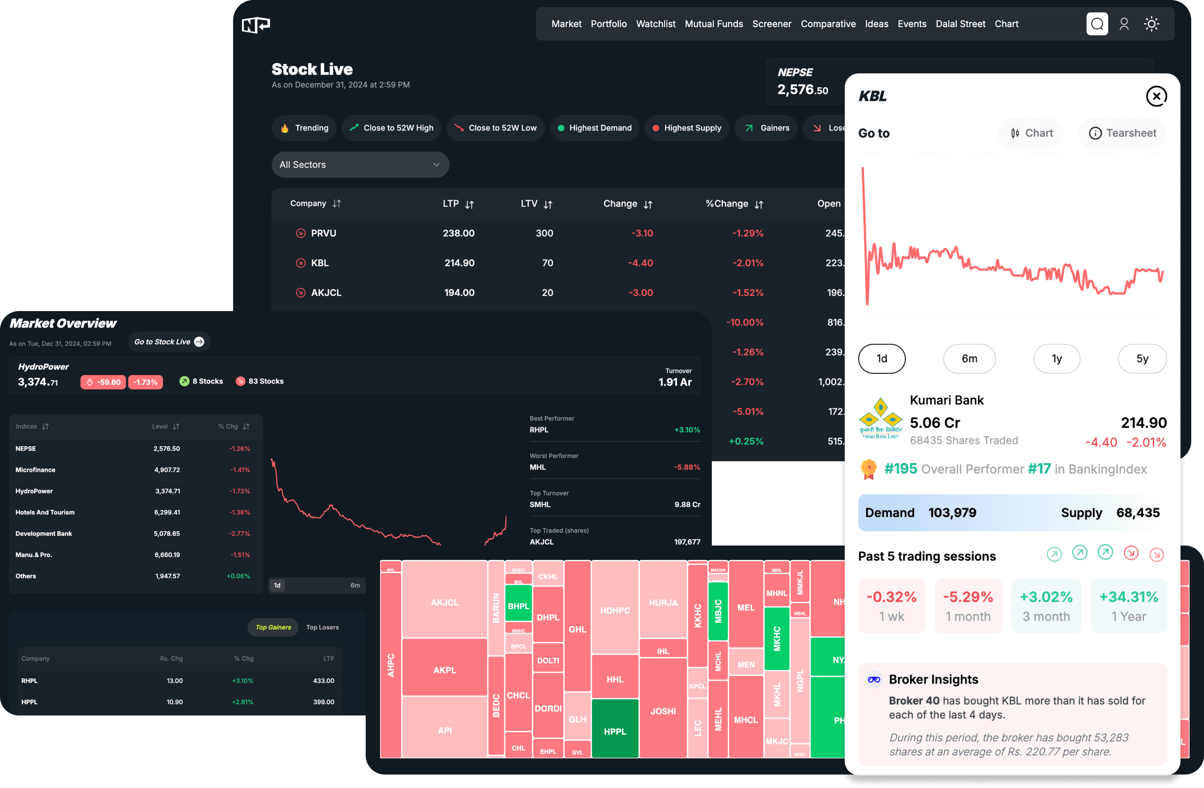Close the KBL detail panel
The image size is (1204, 788).
pyautogui.click(x=1156, y=96)
